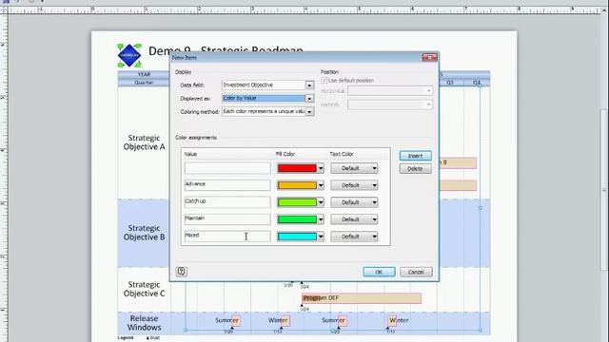
Task: Close the New Item dialog
Action: 429,57
